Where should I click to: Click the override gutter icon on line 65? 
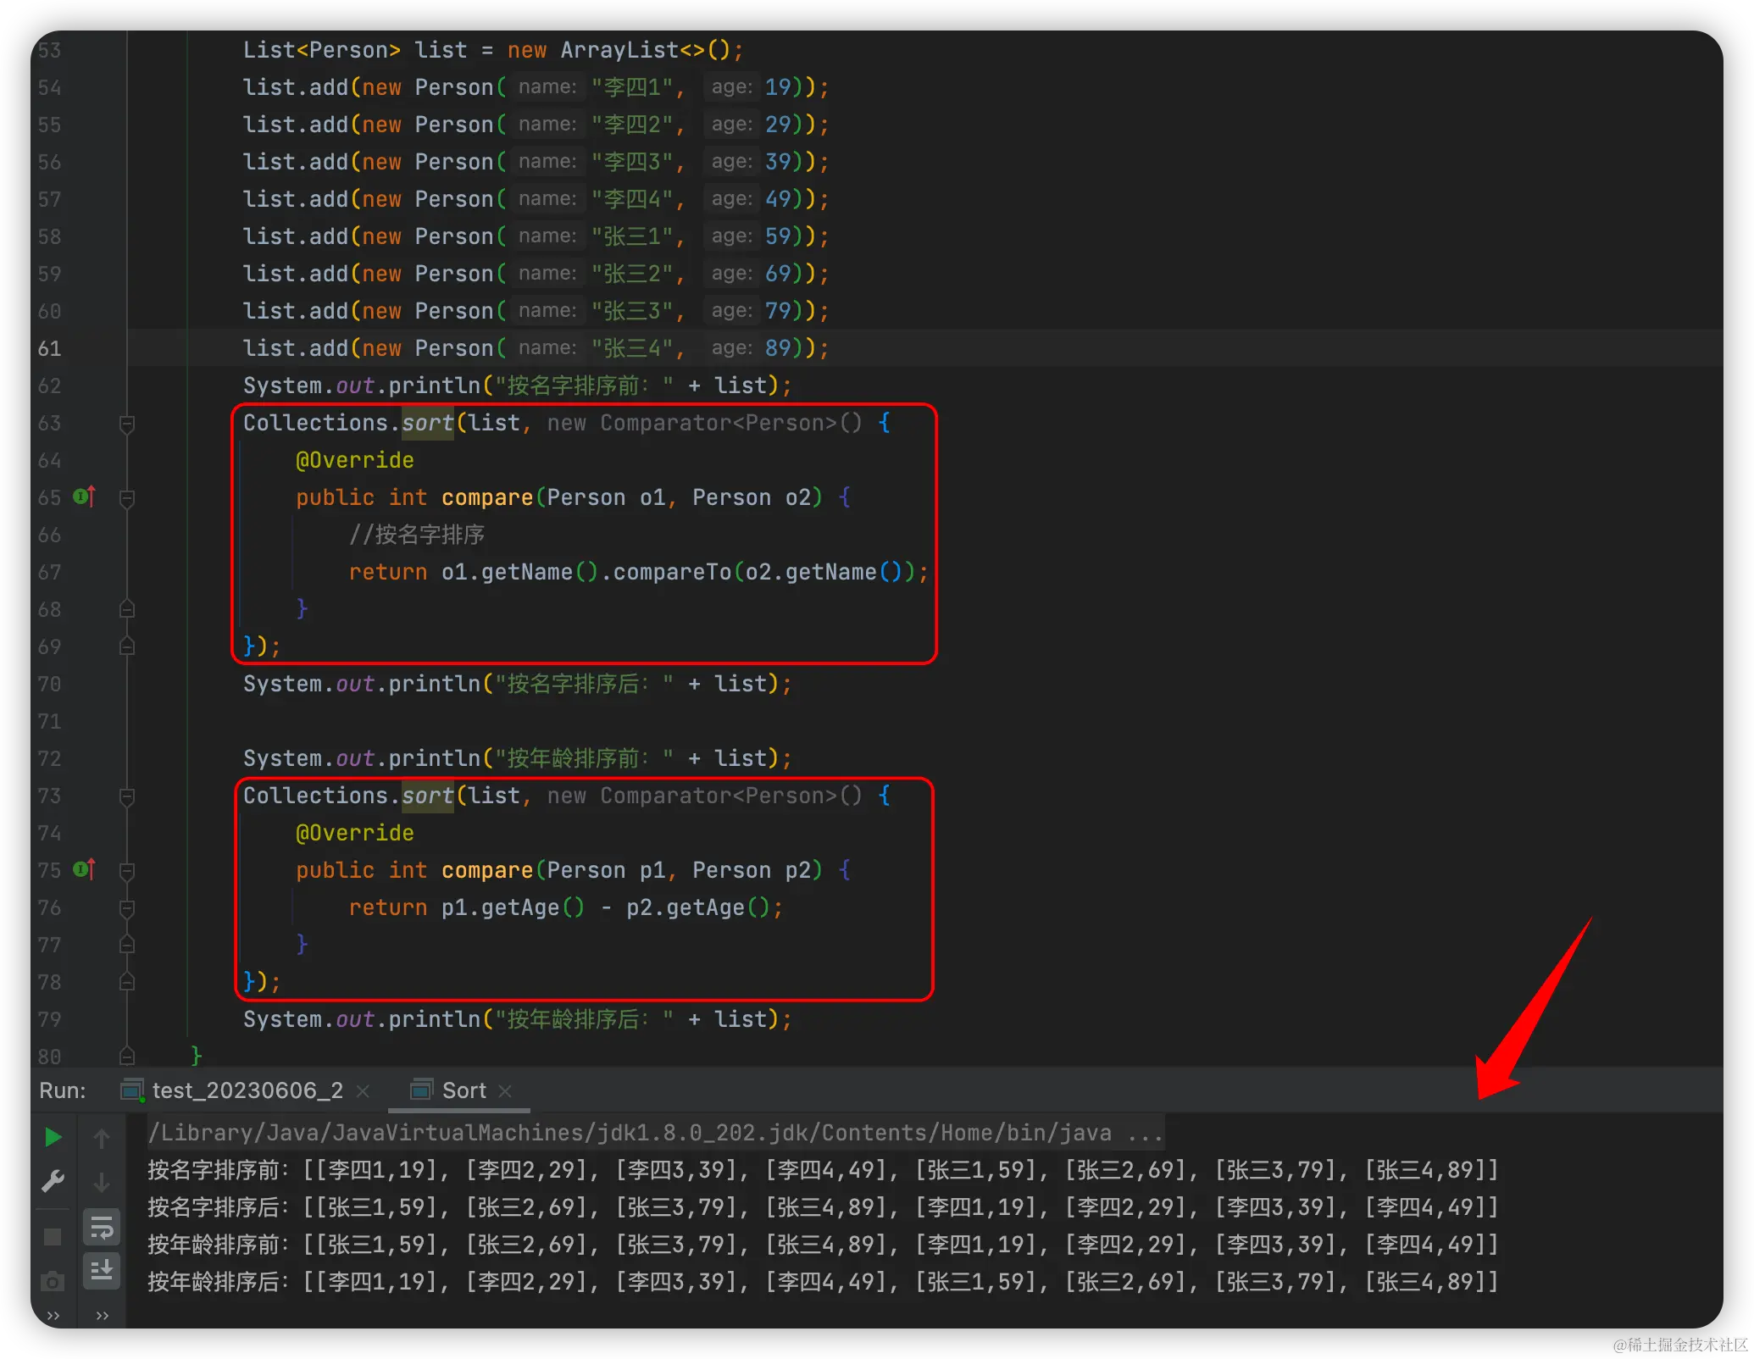click(84, 496)
